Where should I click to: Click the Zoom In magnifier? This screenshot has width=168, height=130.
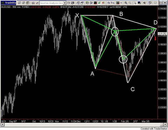[x=126, y=3]
